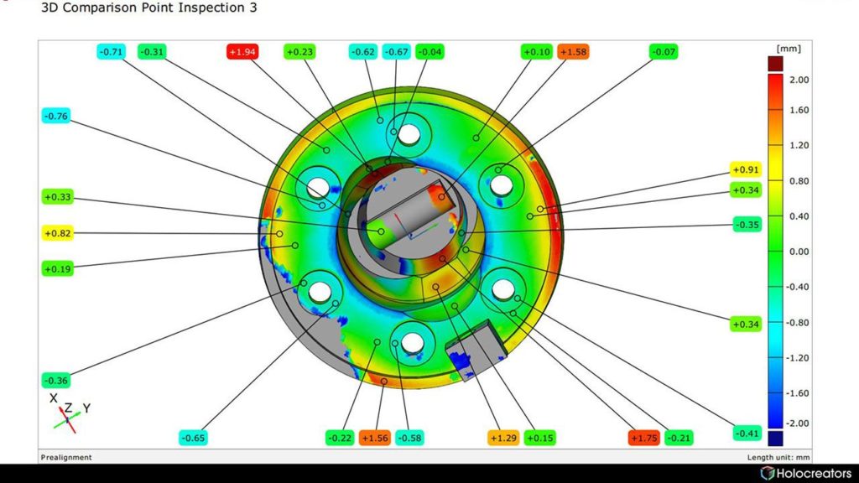Viewport: 859px width, 483px height.
Task: Click the XYZ coordinate axis triad
Action: 67,414
